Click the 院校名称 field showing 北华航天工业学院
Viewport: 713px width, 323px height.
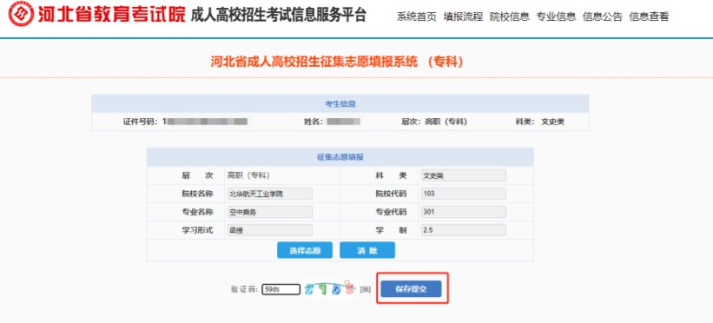click(x=269, y=194)
